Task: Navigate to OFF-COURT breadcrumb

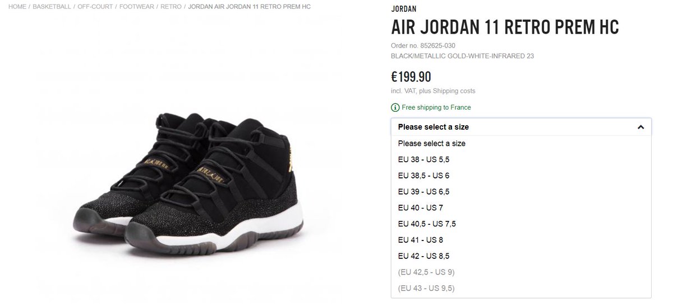Action: [95, 7]
